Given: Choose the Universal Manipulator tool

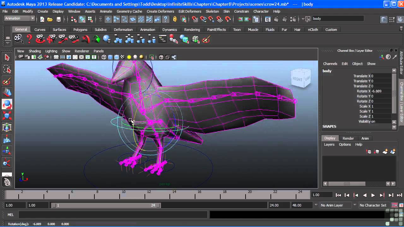Looking at the screenshot, I should tap(7, 127).
